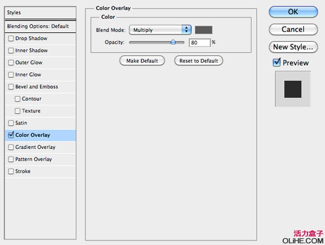The height and width of the screenshot is (245, 325).
Task: Turn on the Inner Glow checkbox
Action: point(11,75)
